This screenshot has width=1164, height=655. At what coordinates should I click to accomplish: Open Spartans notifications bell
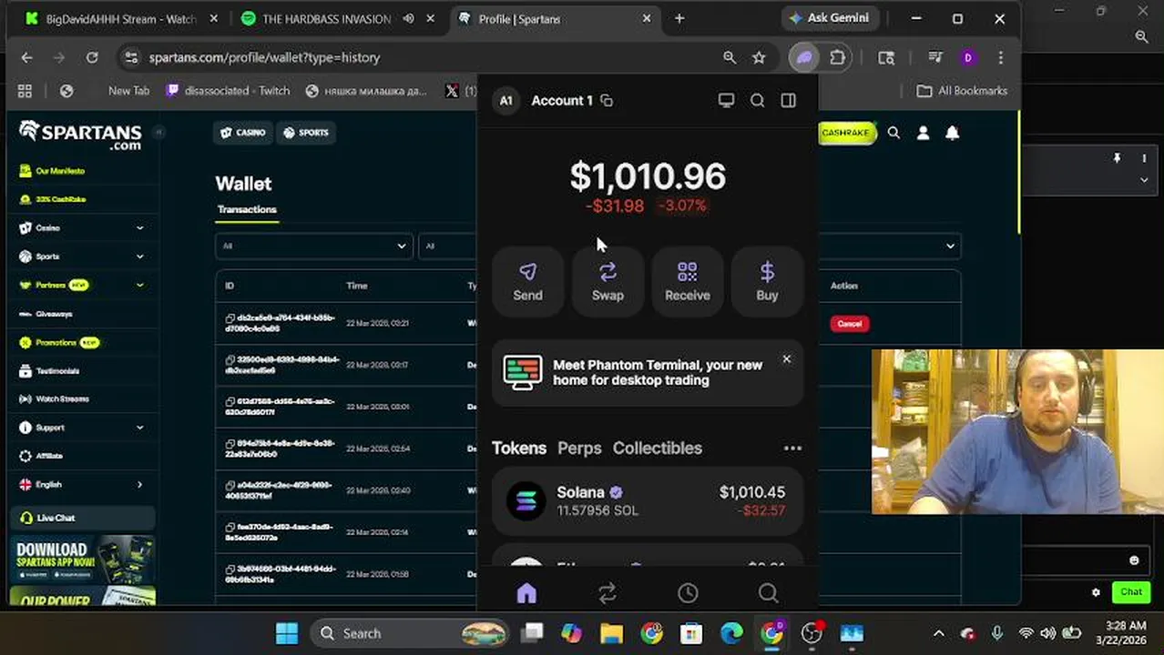(952, 133)
